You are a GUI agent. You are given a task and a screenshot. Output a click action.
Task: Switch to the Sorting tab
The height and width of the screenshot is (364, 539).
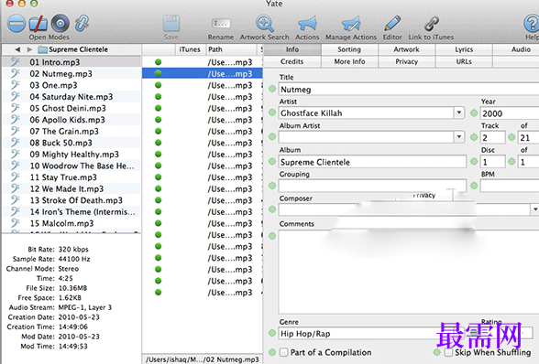click(x=349, y=49)
